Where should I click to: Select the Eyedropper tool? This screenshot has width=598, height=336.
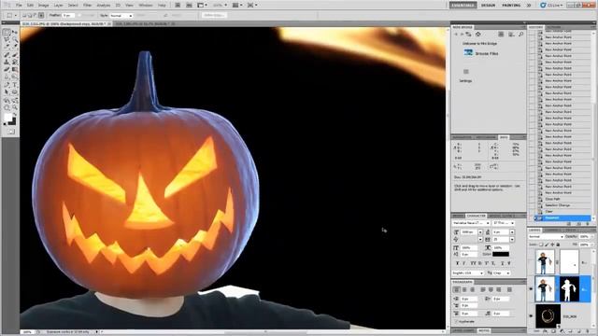(15, 47)
